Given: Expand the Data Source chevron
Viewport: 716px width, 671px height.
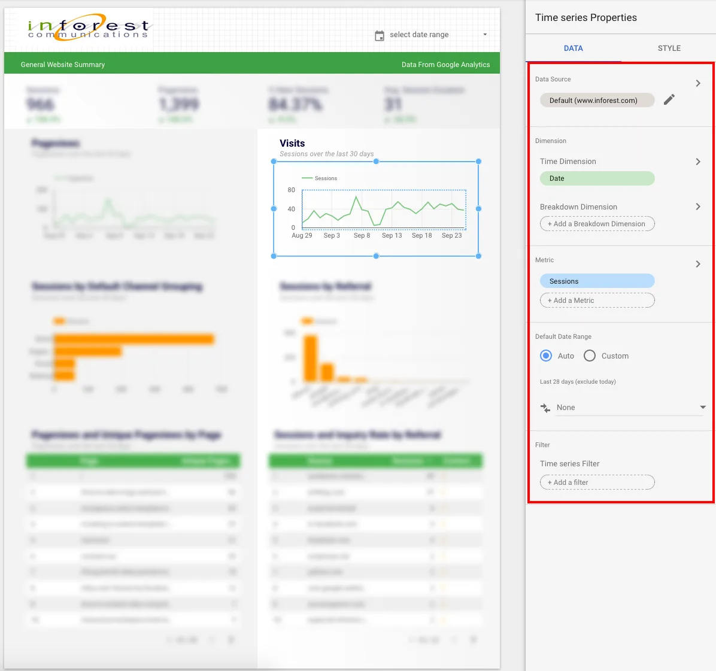Looking at the screenshot, I should coord(697,83).
